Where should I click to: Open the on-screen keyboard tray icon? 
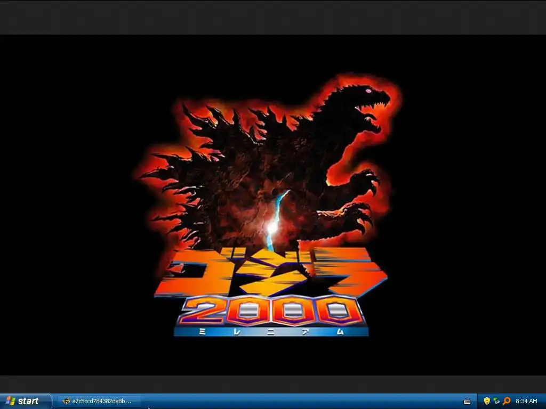coord(467,402)
